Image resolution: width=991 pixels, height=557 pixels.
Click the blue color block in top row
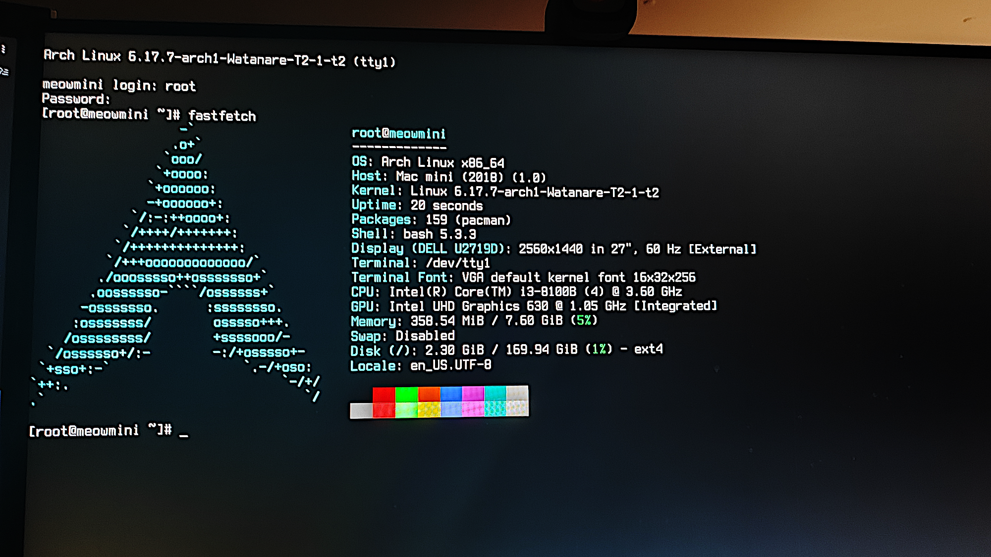pyautogui.click(x=451, y=394)
